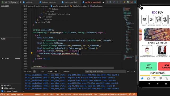Click the Step Over debug button
The height and width of the screenshot is (96, 170).
coord(114,2)
